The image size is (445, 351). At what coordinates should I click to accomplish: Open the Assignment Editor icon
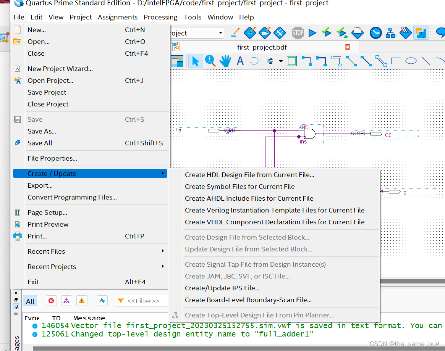coord(250,33)
